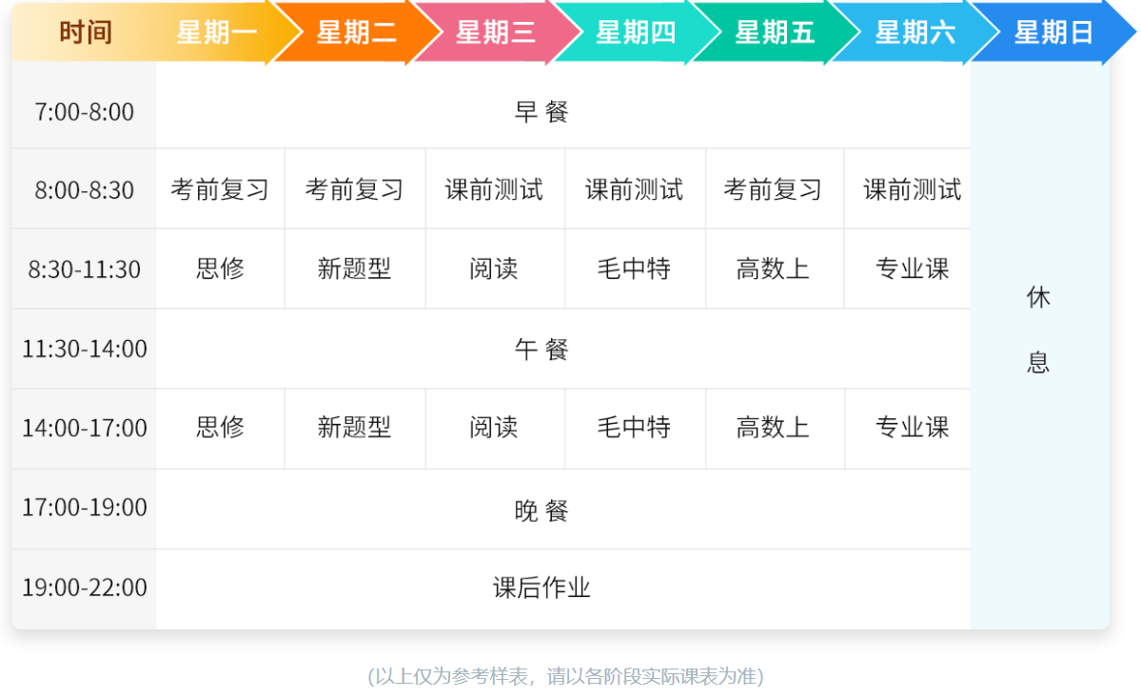Click Wednesday's 课前测试 cell

pos(494,190)
